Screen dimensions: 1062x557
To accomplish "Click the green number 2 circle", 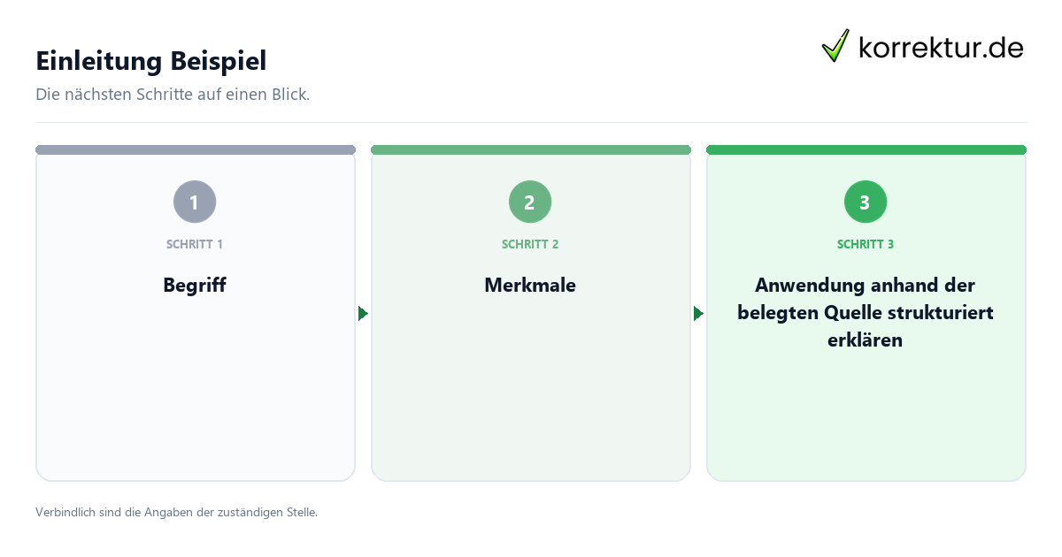I will click(x=530, y=202).
